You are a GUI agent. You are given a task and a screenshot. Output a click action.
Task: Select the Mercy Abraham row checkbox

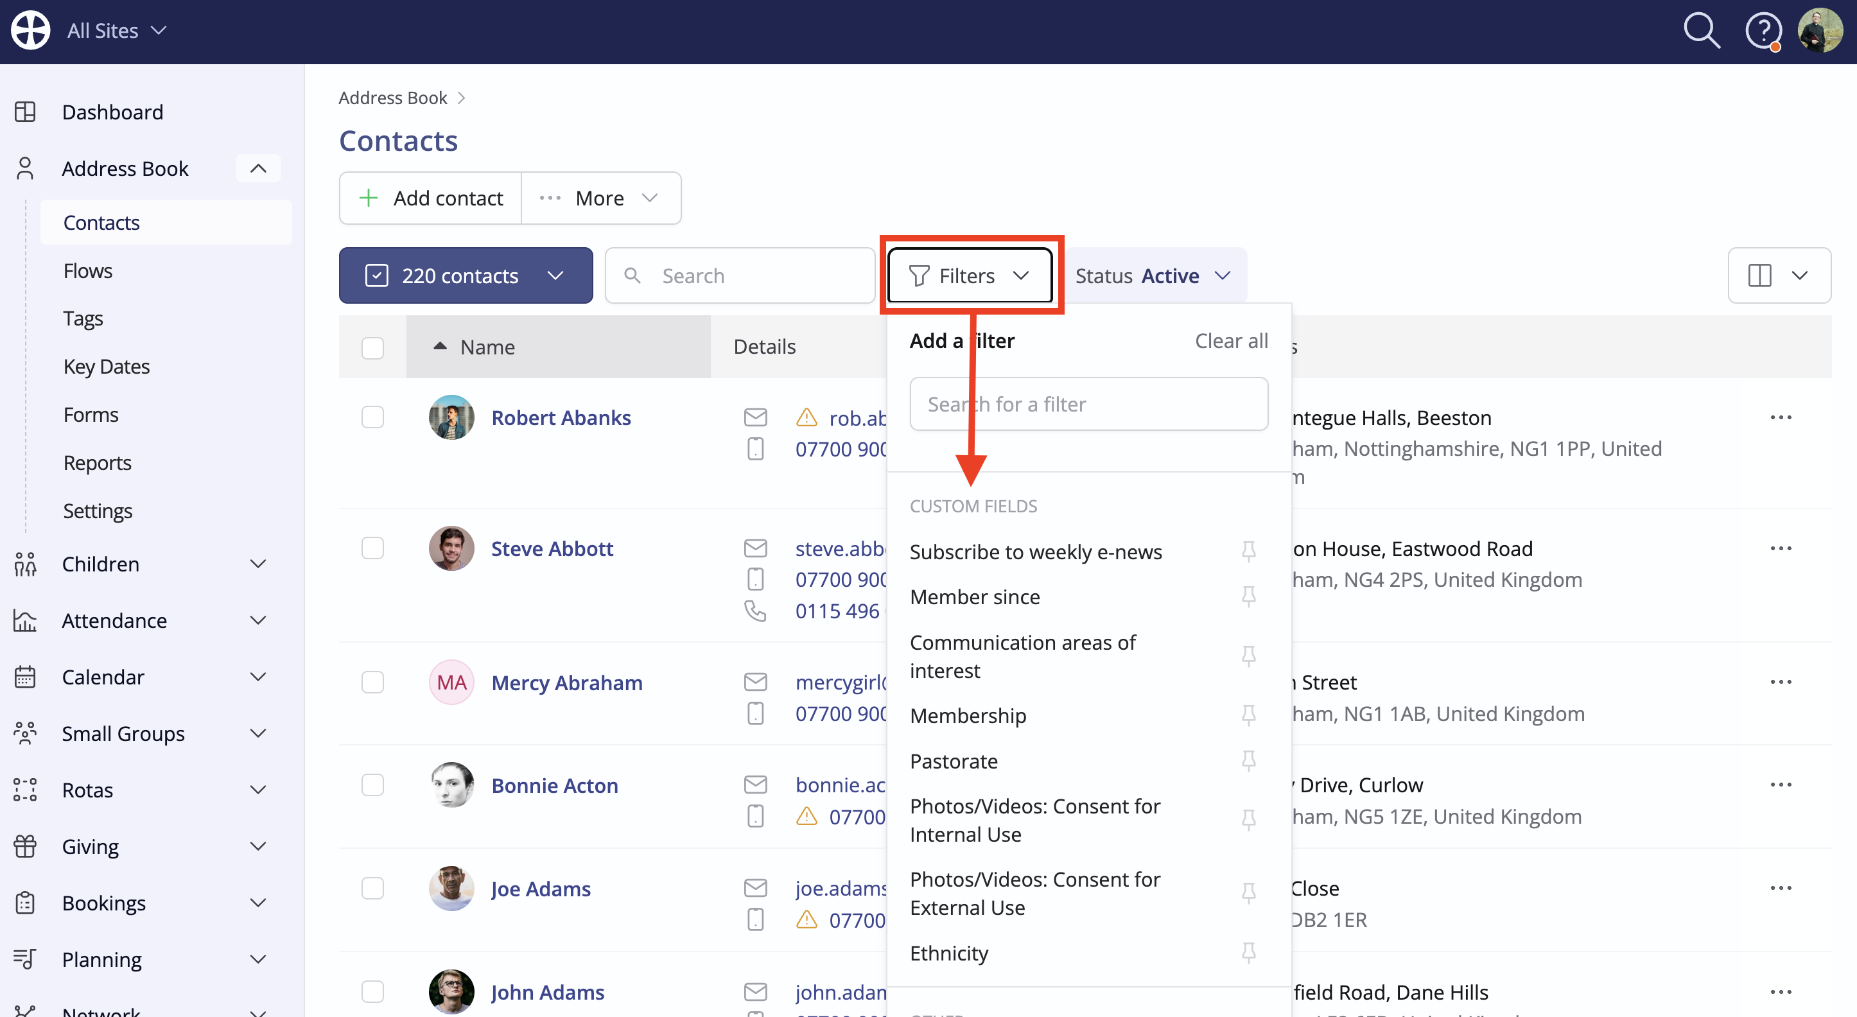[x=372, y=682]
